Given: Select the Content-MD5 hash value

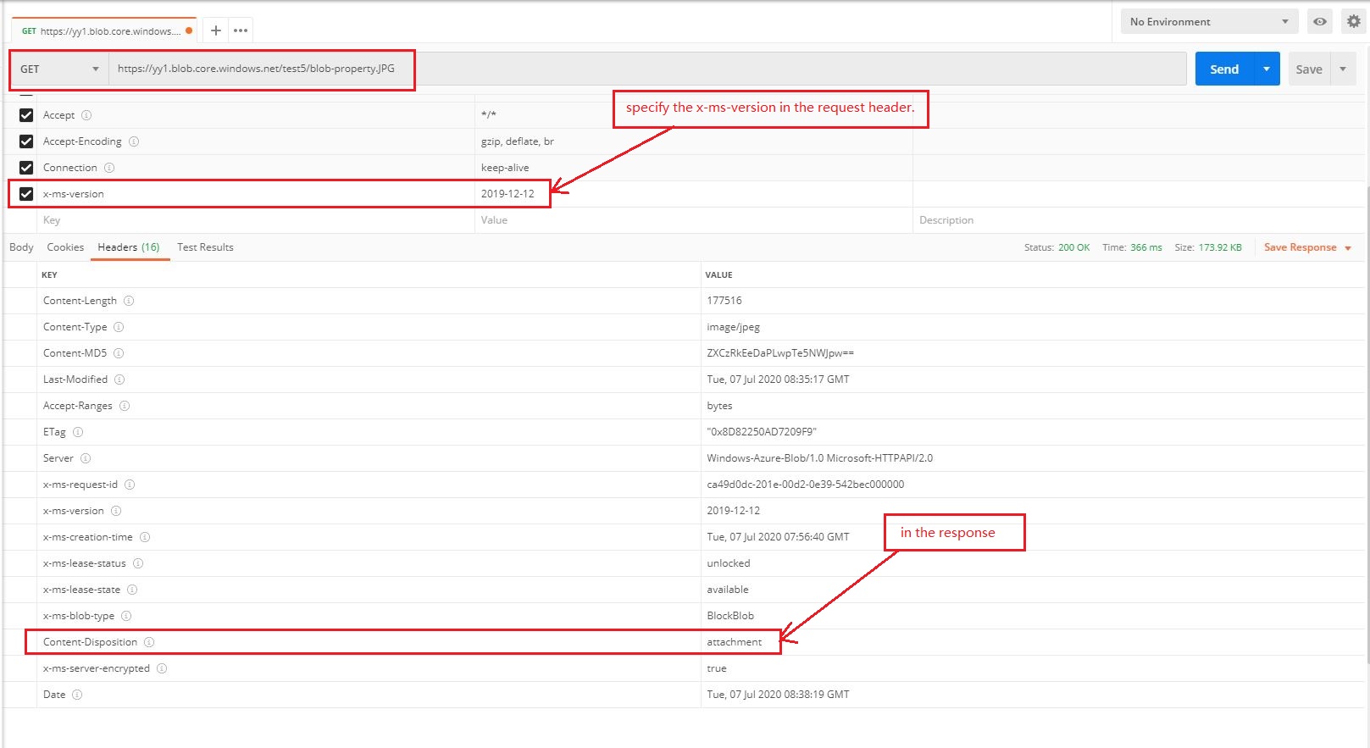Looking at the screenshot, I should click(780, 353).
